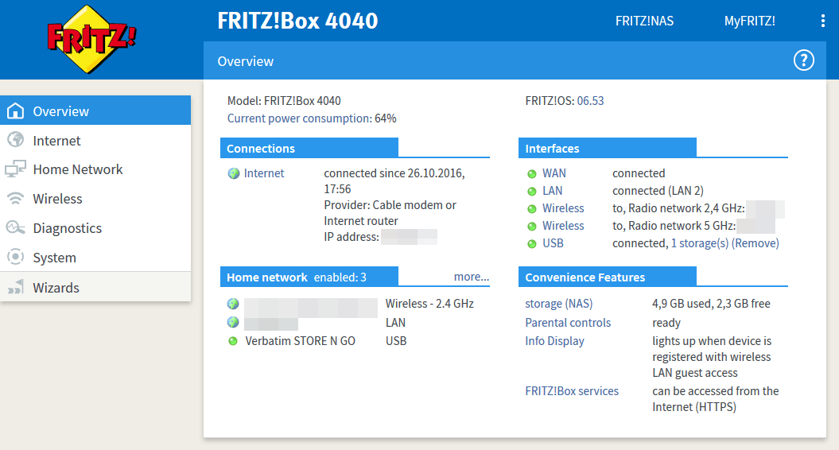839x450 pixels.
Task: Open the help question mark icon
Action: pos(804,60)
